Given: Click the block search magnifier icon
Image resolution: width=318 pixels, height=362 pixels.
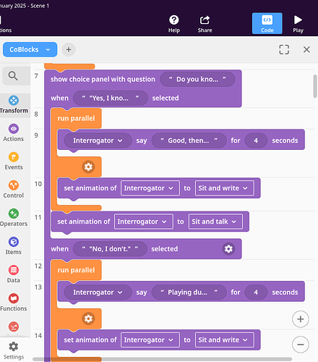Looking at the screenshot, I should pyautogui.click(x=13, y=76).
